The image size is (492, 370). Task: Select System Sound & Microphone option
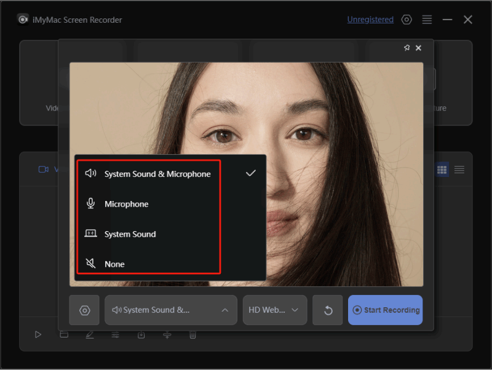[x=170, y=174]
